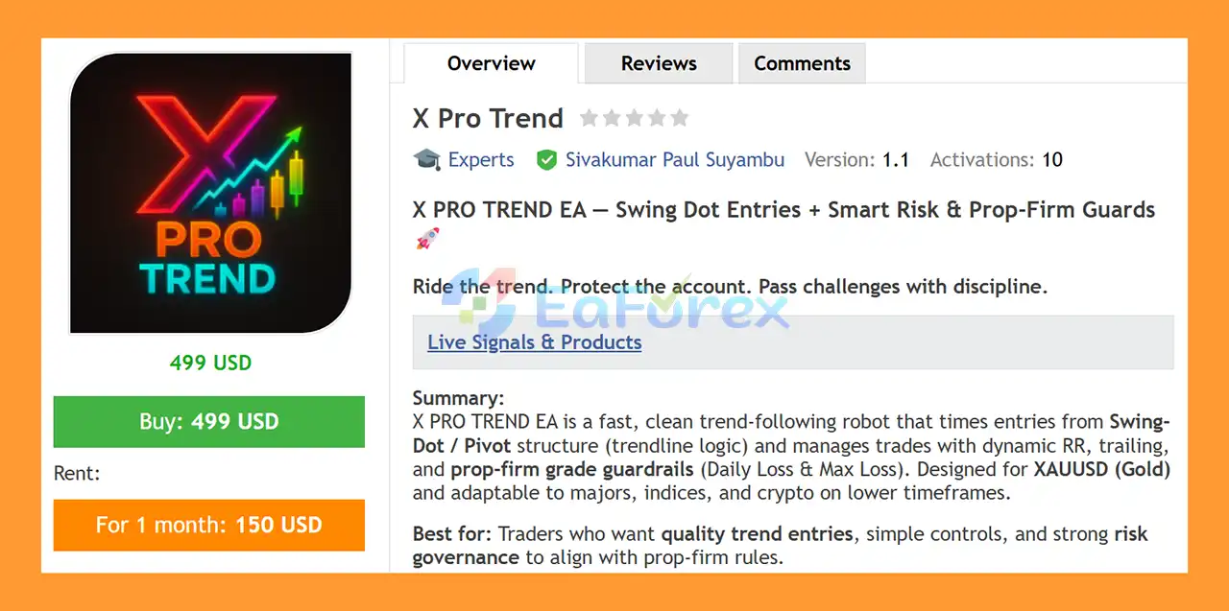Viewport: 1229px width, 611px height.
Task: Visit author Sivakumar Paul Suyambu's profile
Action: [x=674, y=160]
